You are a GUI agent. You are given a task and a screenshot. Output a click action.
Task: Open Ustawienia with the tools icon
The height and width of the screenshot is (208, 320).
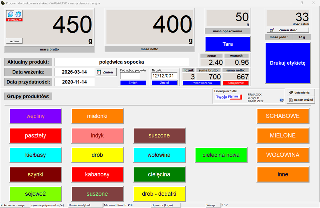pos(300,93)
